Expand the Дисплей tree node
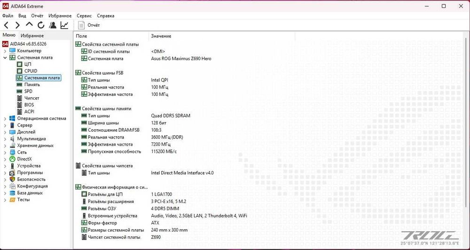Screen dimensions: 470x250 coord(5,132)
